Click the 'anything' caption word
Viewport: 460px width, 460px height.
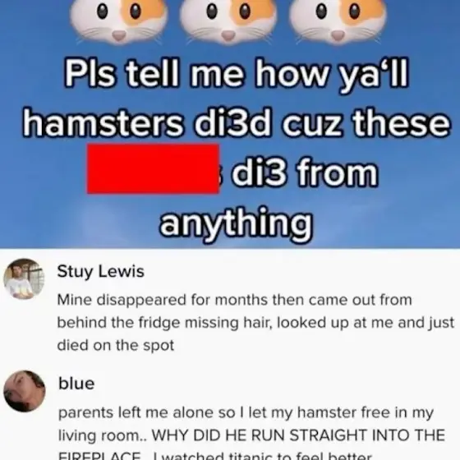(x=237, y=223)
